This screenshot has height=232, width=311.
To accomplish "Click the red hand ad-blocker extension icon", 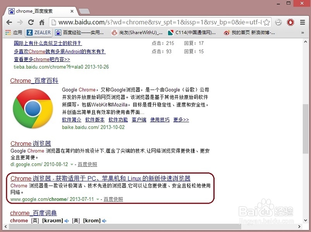I will coord(290,22).
